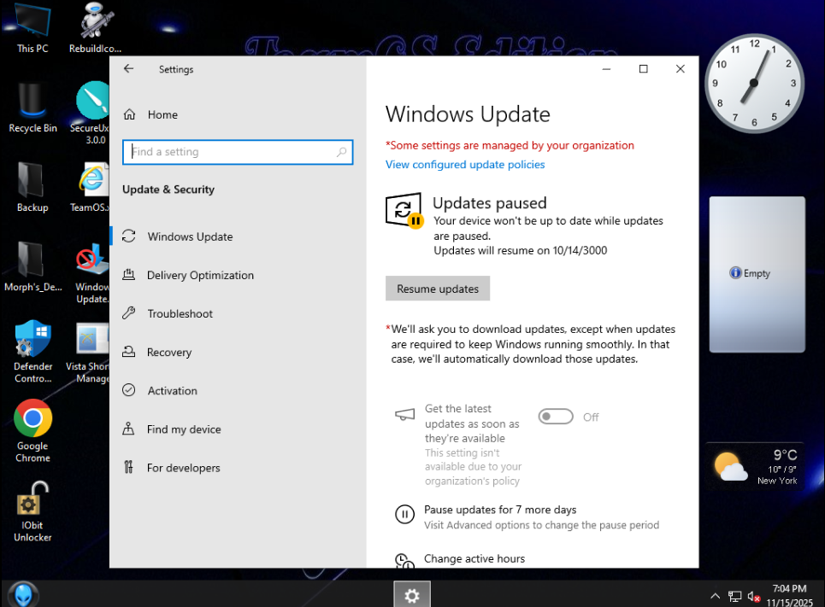Open Change active hours option
825x607 pixels.
click(x=474, y=558)
